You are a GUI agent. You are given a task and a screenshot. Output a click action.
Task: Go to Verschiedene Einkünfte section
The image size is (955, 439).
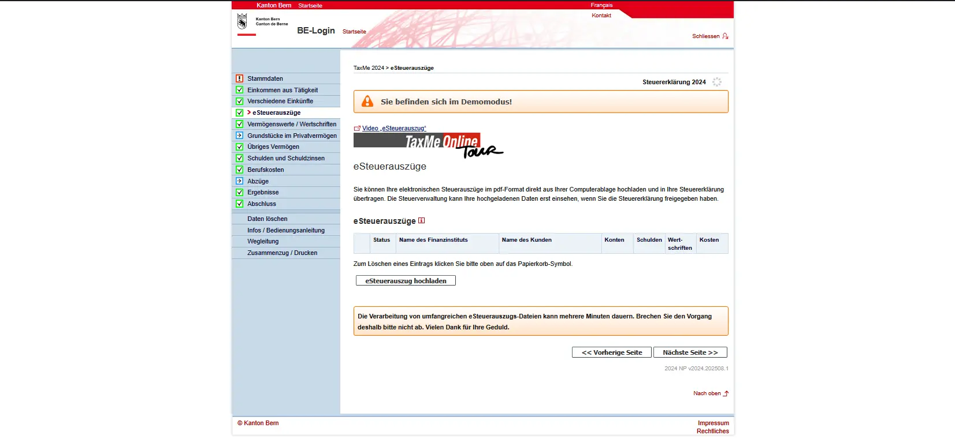[x=280, y=101]
